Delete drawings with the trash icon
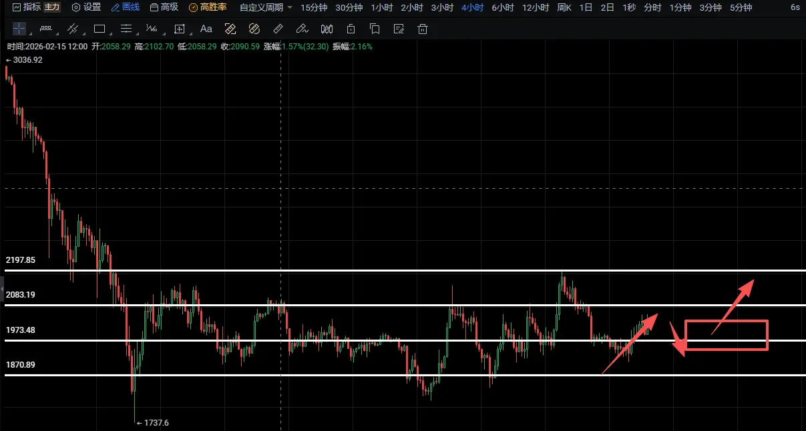806x431 pixels. tap(422, 29)
